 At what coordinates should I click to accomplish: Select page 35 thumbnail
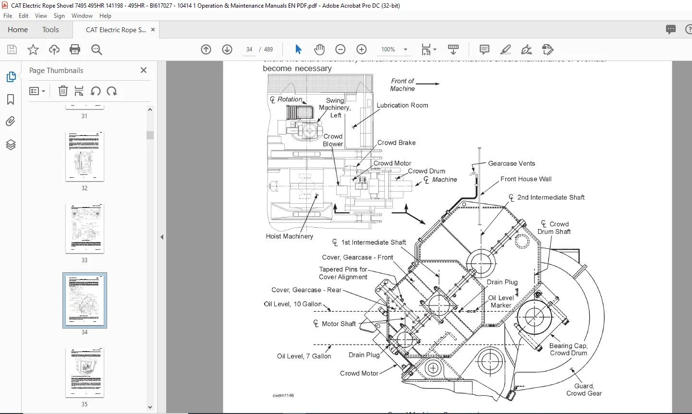click(x=85, y=373)
